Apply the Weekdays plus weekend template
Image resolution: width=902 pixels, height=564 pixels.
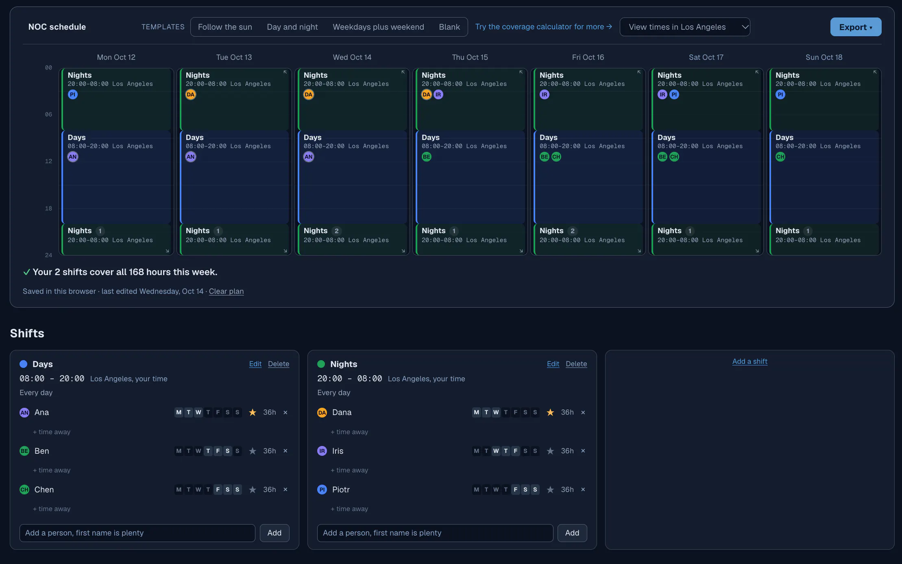378,27
